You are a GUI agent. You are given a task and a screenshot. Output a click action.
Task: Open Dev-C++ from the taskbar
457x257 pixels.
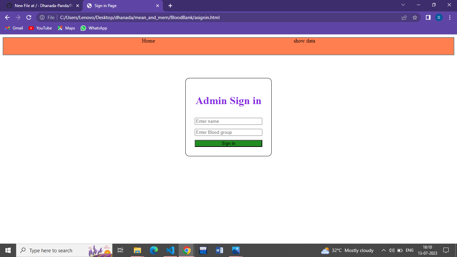pos(203,250)
